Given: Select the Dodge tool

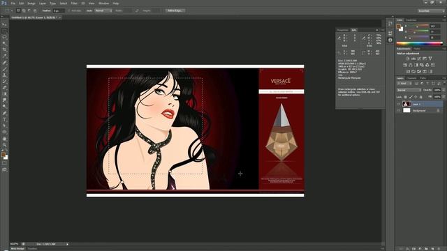Looking at the screenshot, I should (4, 107).
